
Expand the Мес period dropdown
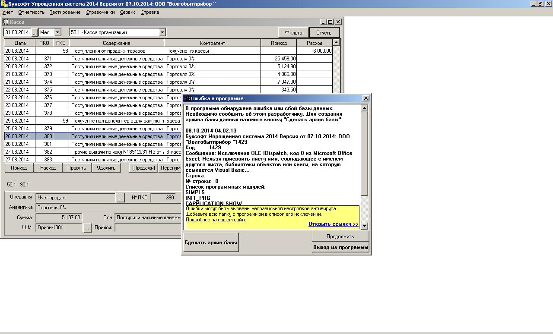click(58, 32)
